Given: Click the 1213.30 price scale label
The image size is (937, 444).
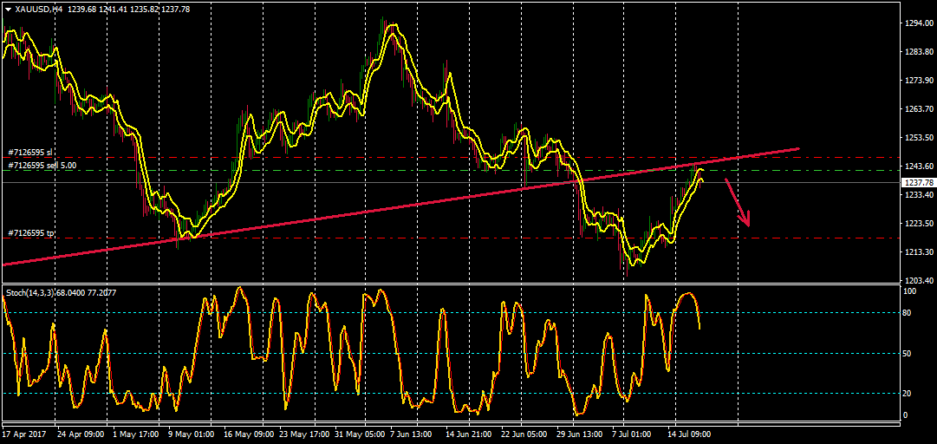Looking at the screenshot, I should (919, 252).
